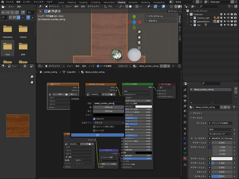This screenshot has width=239, height=179.
Task: Open the Material properties tab icon
Action: click(185, 158)
